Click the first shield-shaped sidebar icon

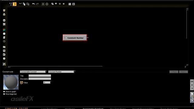[4, 11]
